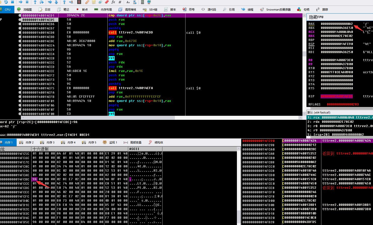Toggle breakpoint bullet at address 0000000140014EF5

click(20, 88)
